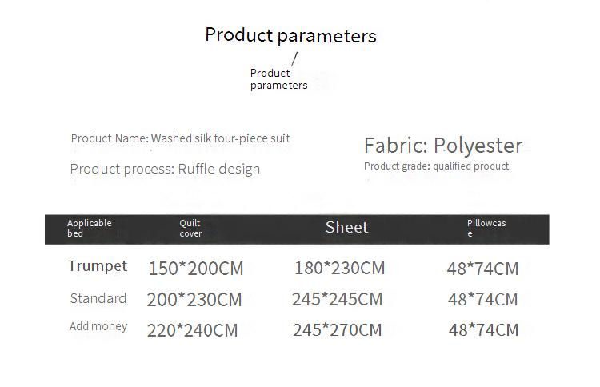This screenshot has height=387, width=600.
Task: Click the 'Washed silk four-piece suit' product name
Action: coord(220,138)
